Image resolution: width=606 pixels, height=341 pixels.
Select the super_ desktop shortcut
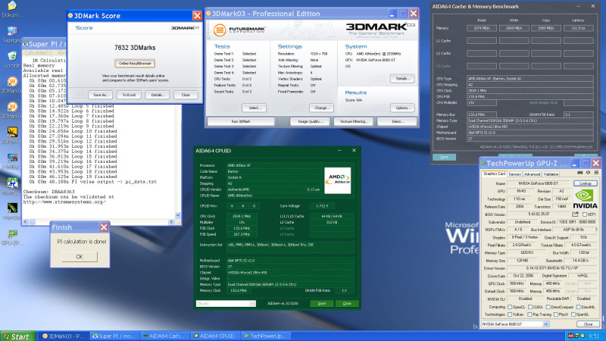point(12,186)
